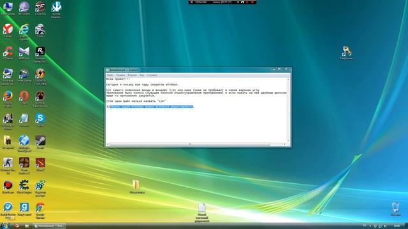
Task: Open the CCleaner desktop shortcut
Action: pyautogui.click(x=8, y=53)
